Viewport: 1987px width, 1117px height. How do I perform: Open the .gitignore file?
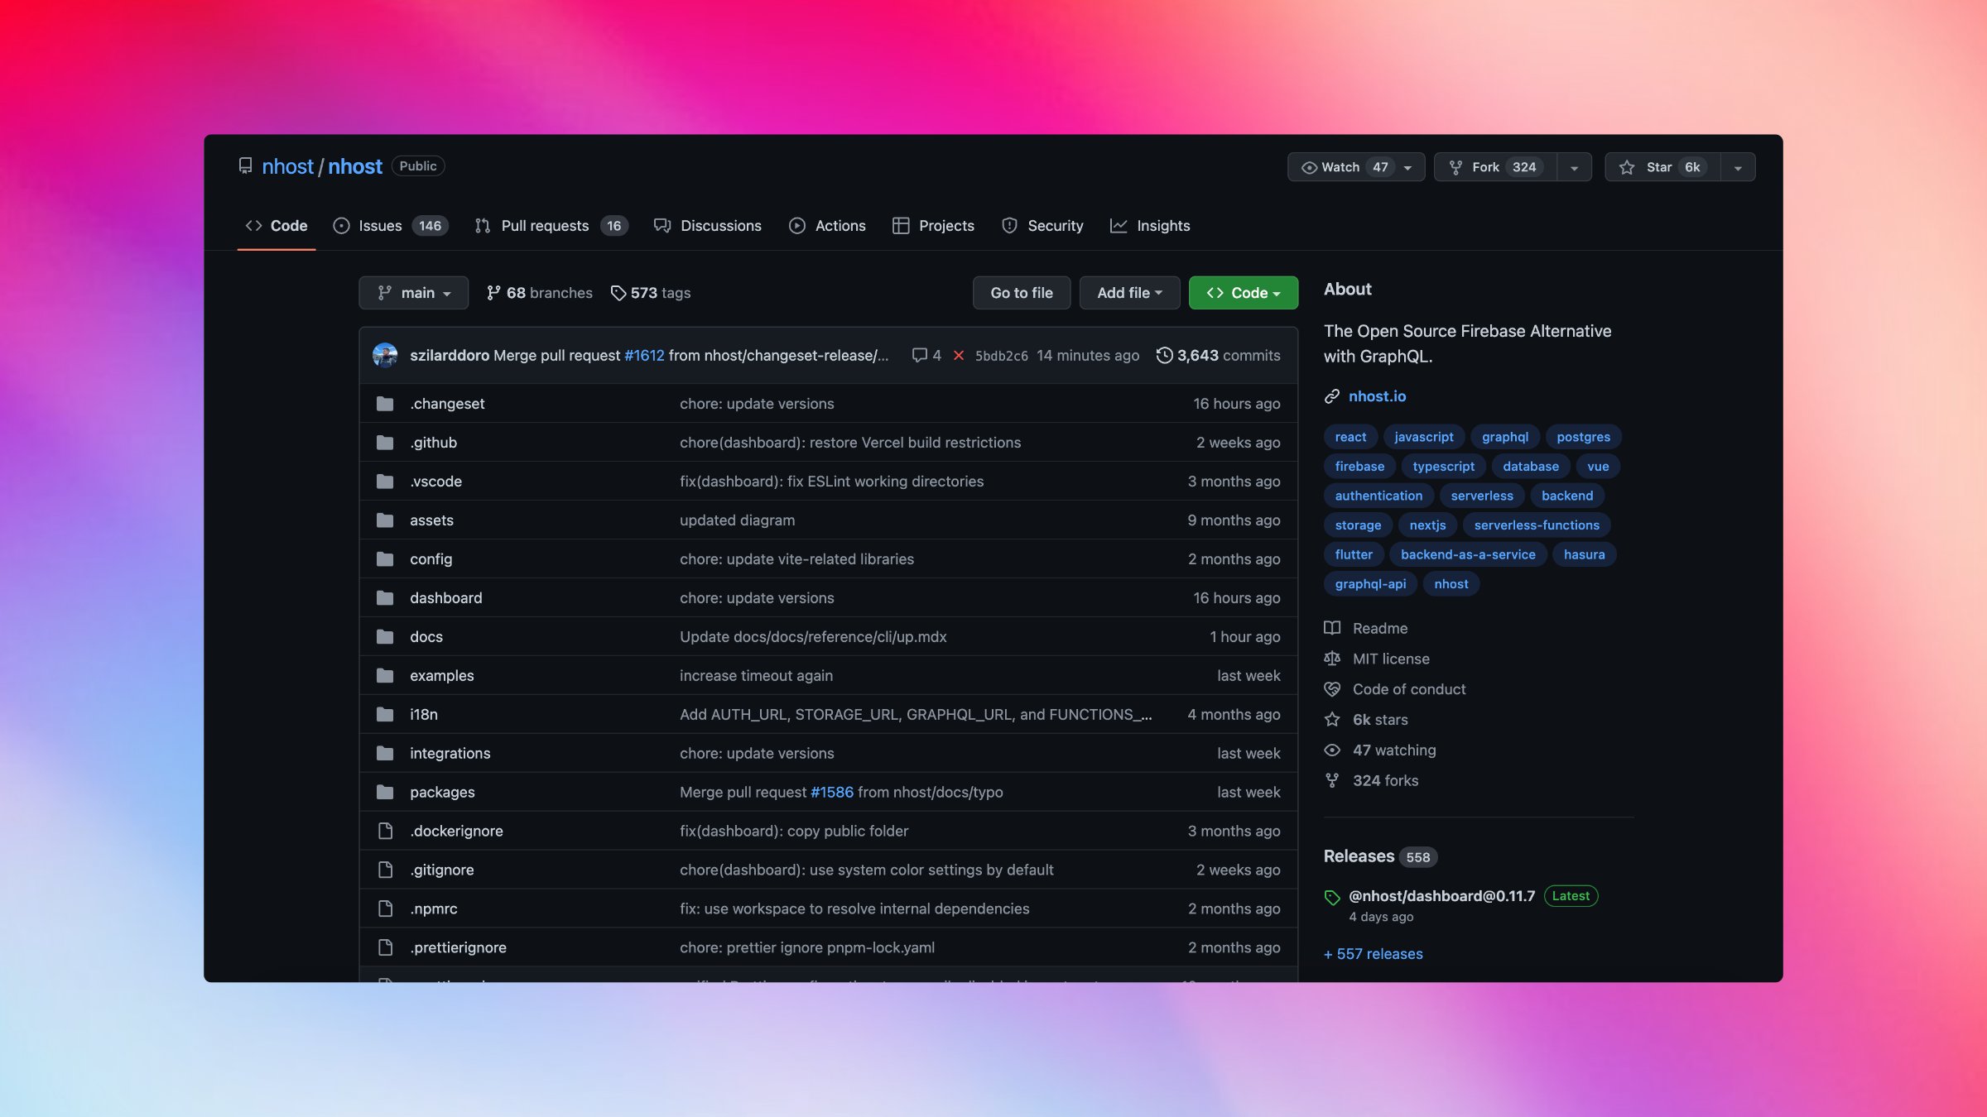pyautogui.click(x=442, y=870)
